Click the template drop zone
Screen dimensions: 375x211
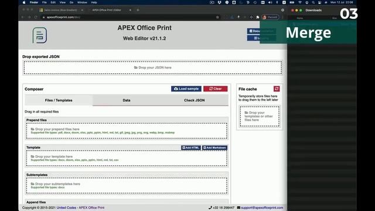127,158
